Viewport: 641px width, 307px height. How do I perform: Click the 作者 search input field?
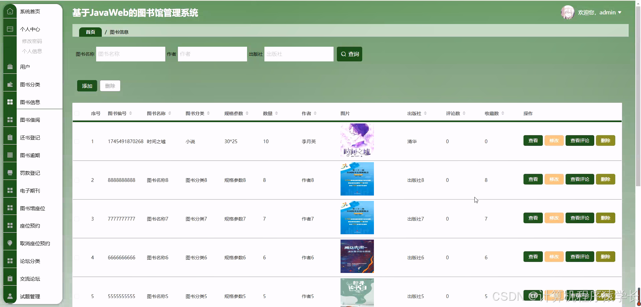coord(212,54)
